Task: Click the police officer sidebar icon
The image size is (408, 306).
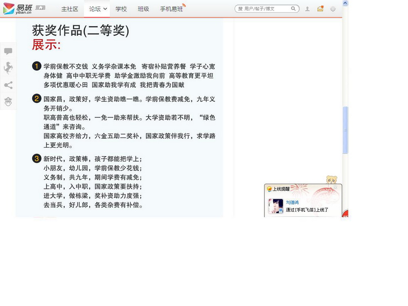Action: (8, 102)
